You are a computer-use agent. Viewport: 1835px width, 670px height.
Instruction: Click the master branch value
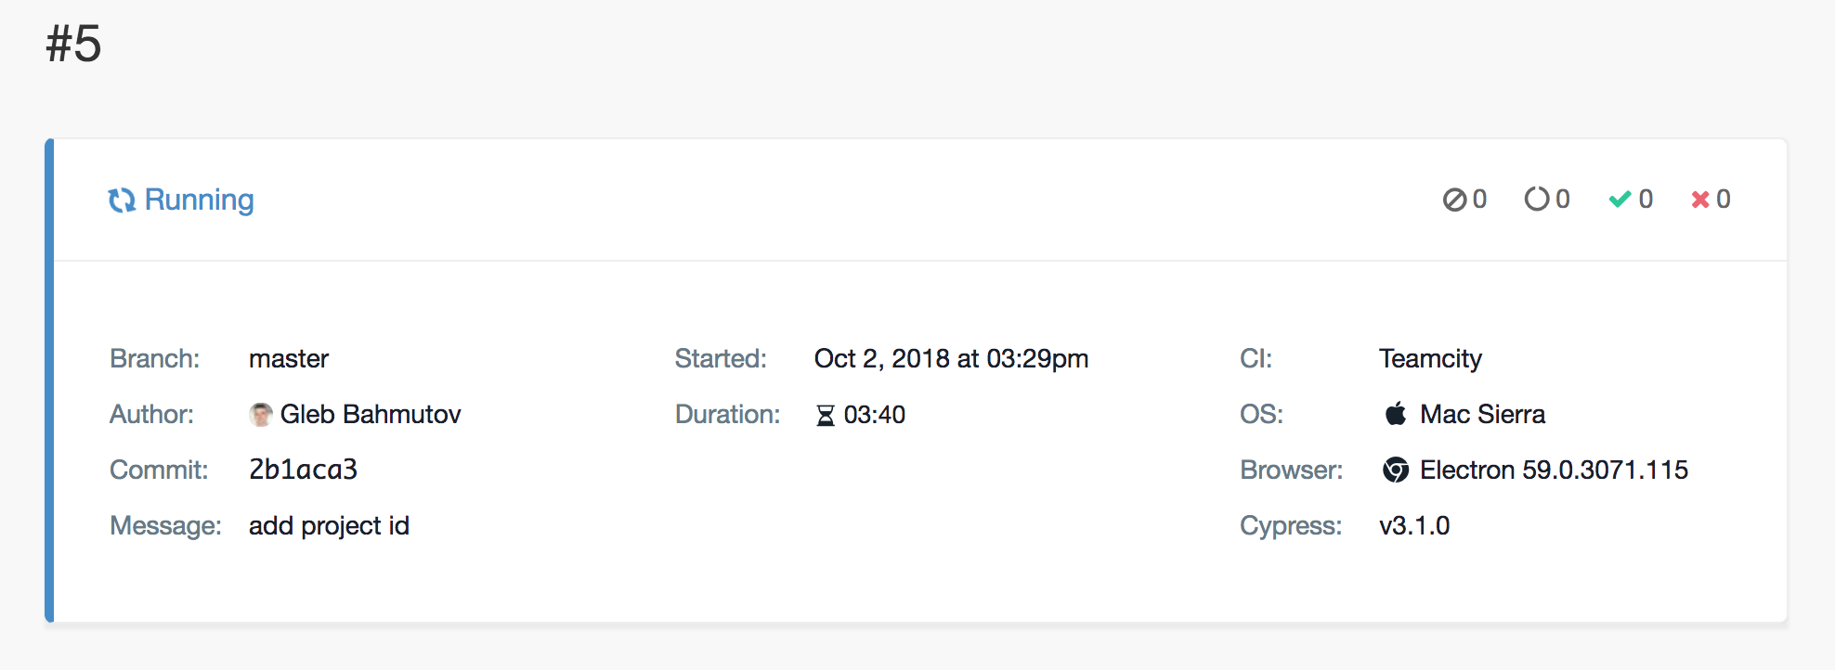point(289,358)
